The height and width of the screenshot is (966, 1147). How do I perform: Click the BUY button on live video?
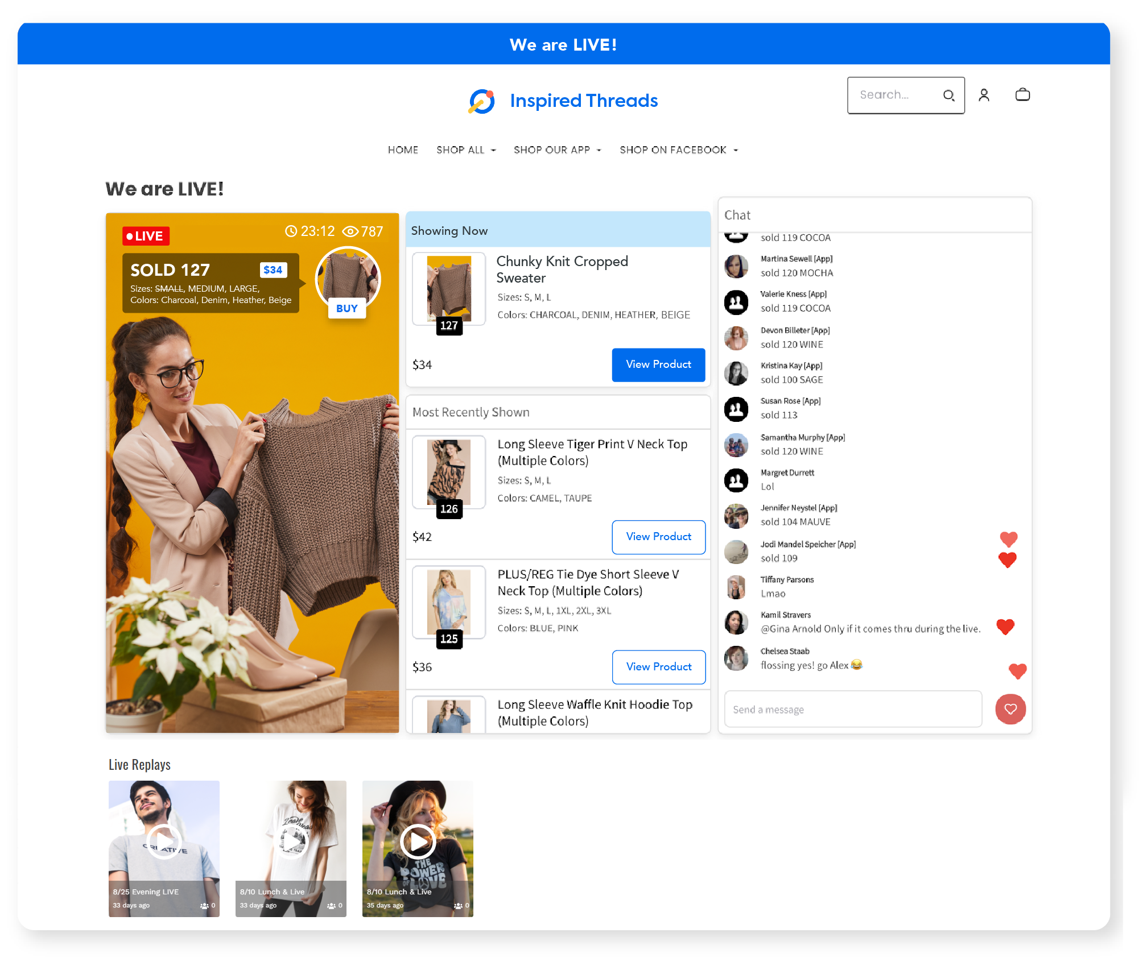tap(347, 308)
